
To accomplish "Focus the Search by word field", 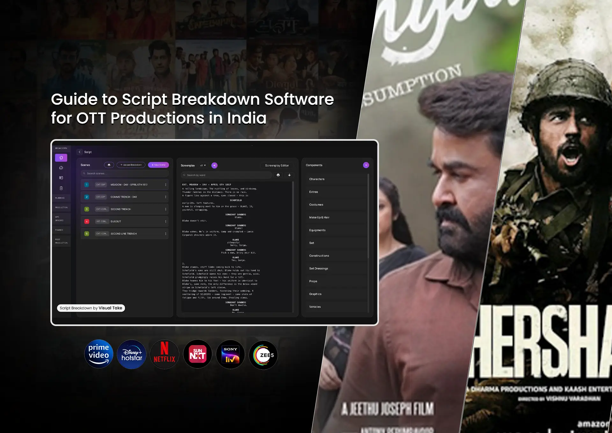I will point(227,175).
